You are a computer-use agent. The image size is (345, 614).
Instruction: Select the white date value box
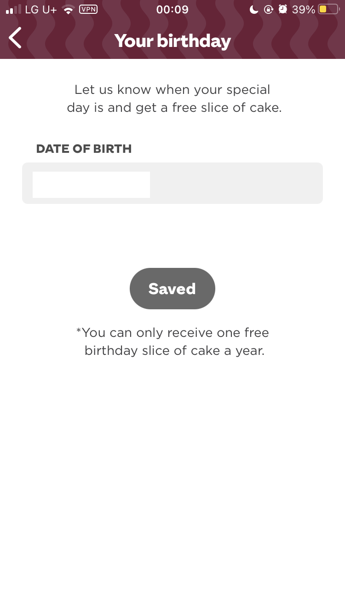[x=91, y=185]
